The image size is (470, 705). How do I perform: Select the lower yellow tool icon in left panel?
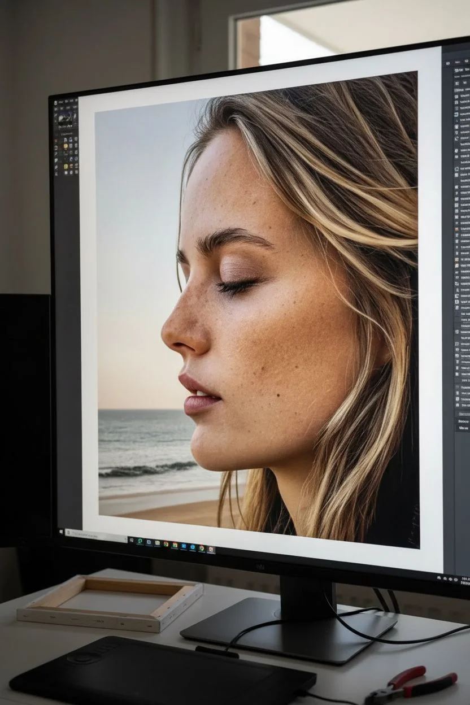coord(66,167)
